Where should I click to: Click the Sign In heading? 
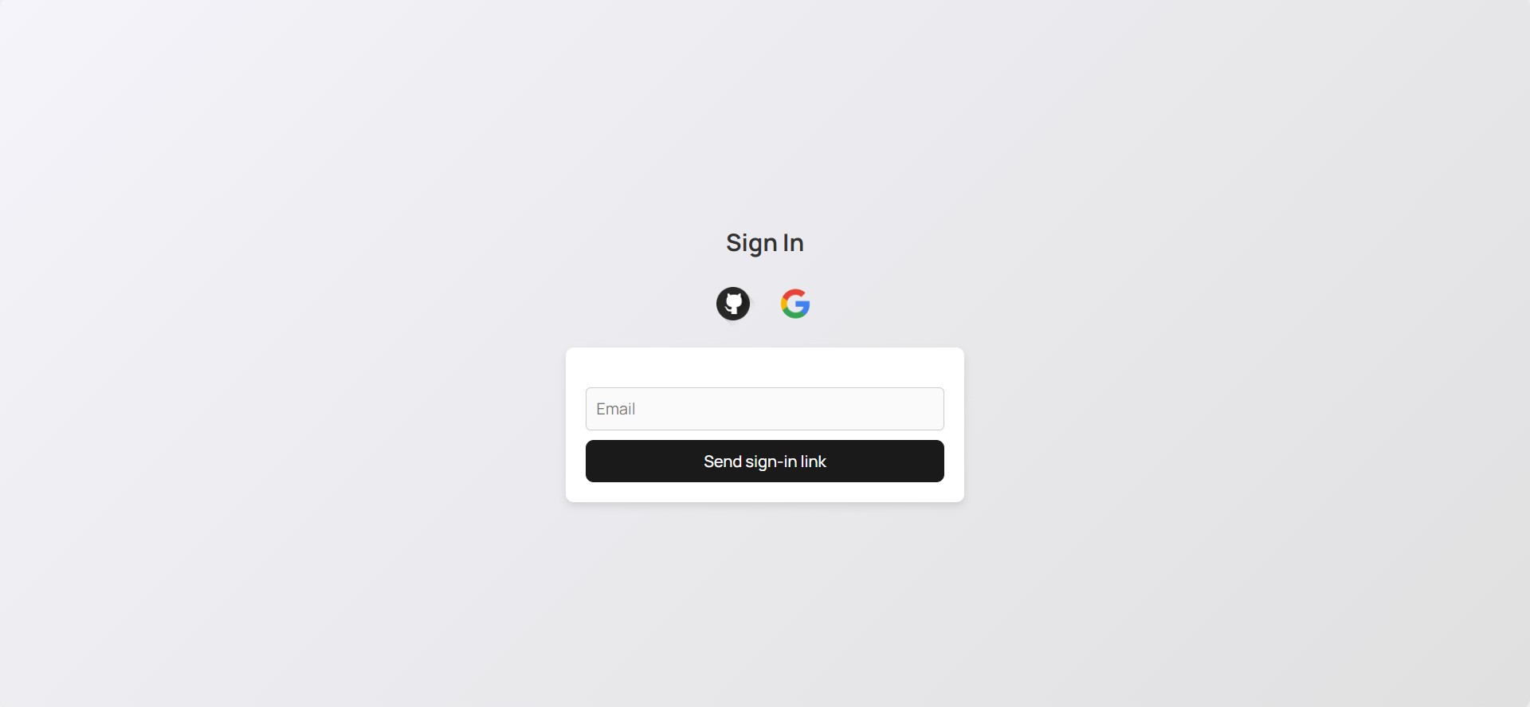765,243
